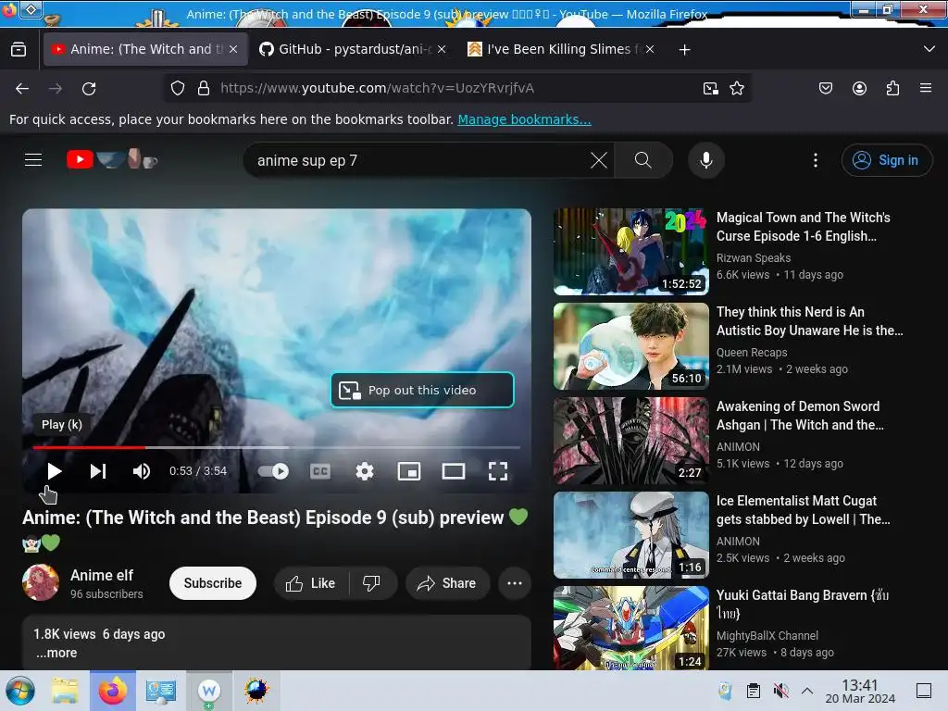Viewport: 948px width, 711px height.
Task: Enter fullscreen mode in the player
Action: tap(497, 471)
